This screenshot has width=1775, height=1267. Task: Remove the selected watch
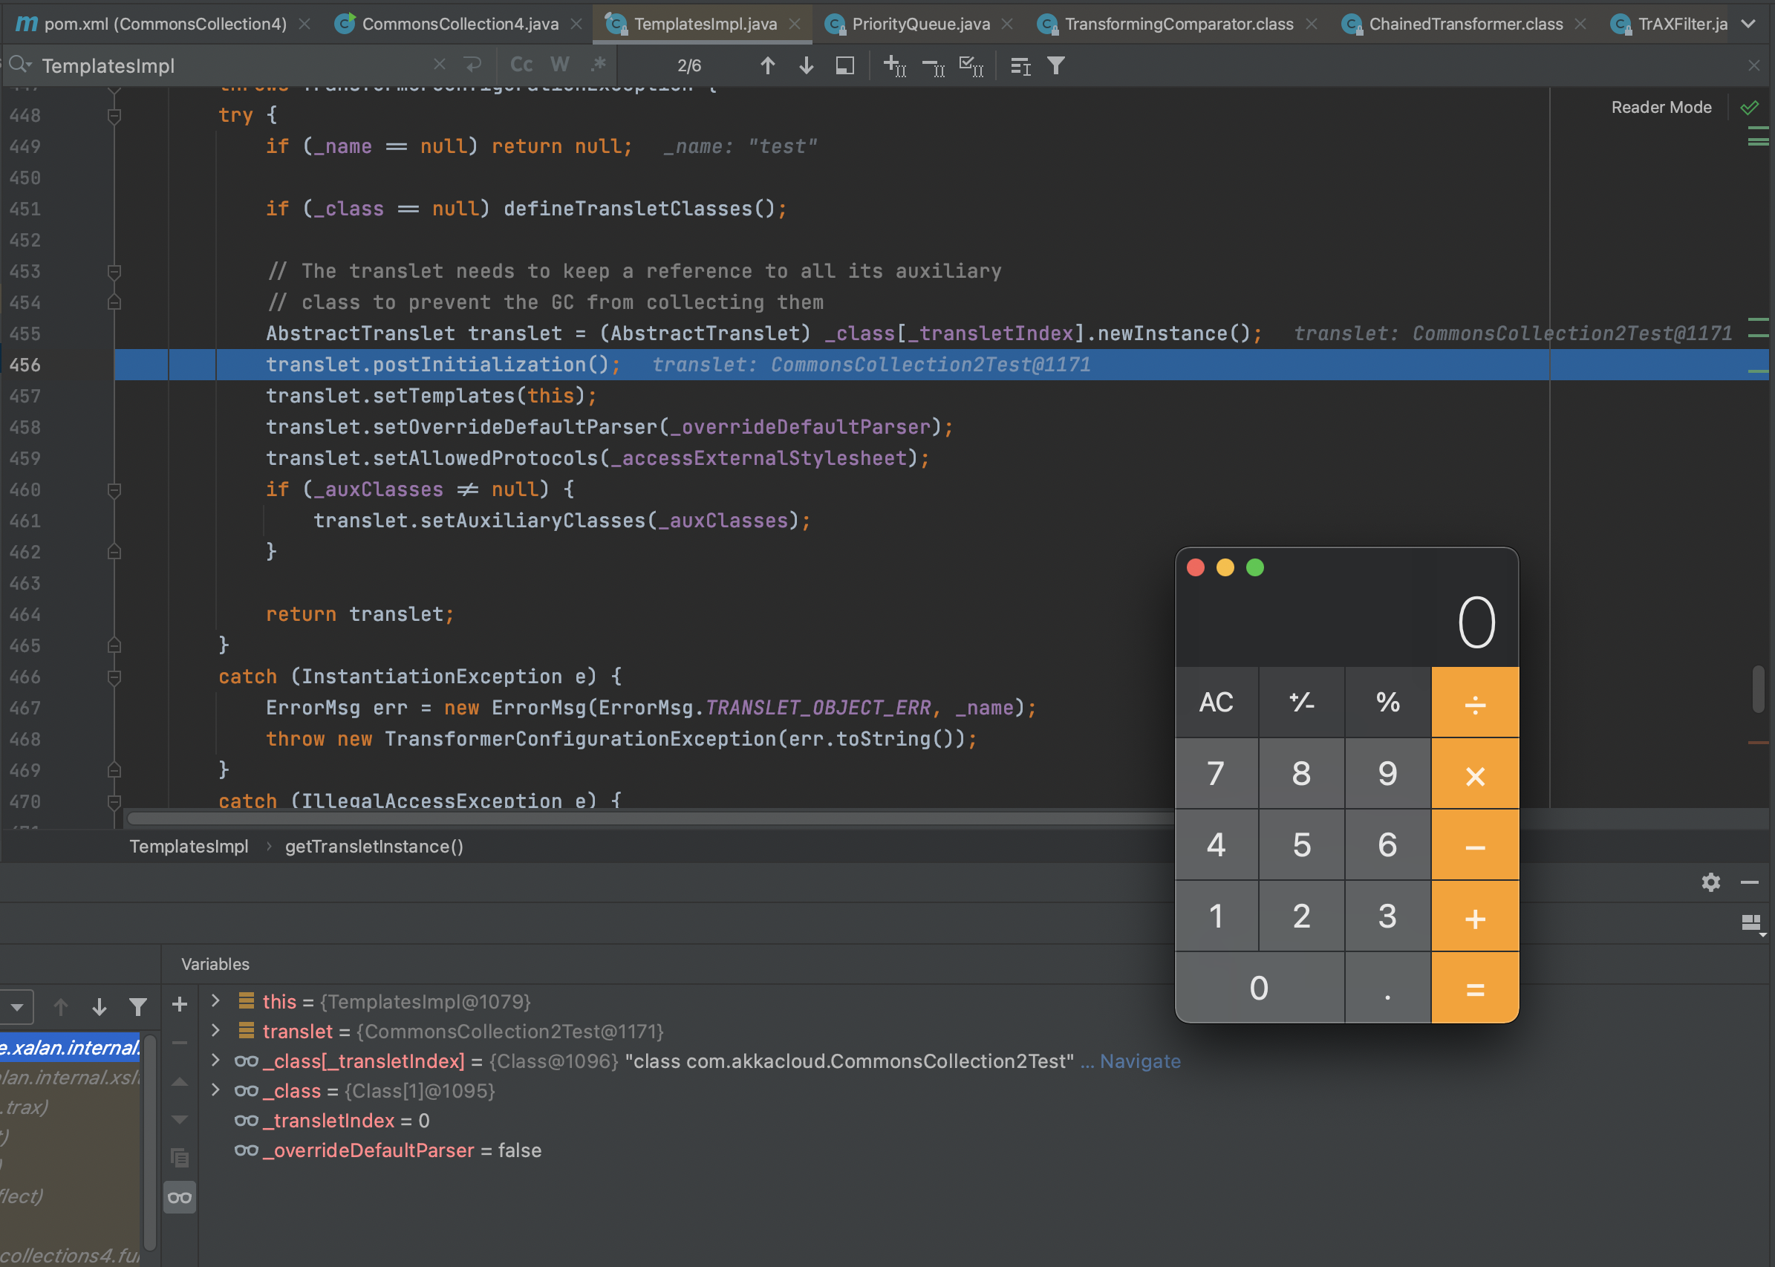(180, 1042)
